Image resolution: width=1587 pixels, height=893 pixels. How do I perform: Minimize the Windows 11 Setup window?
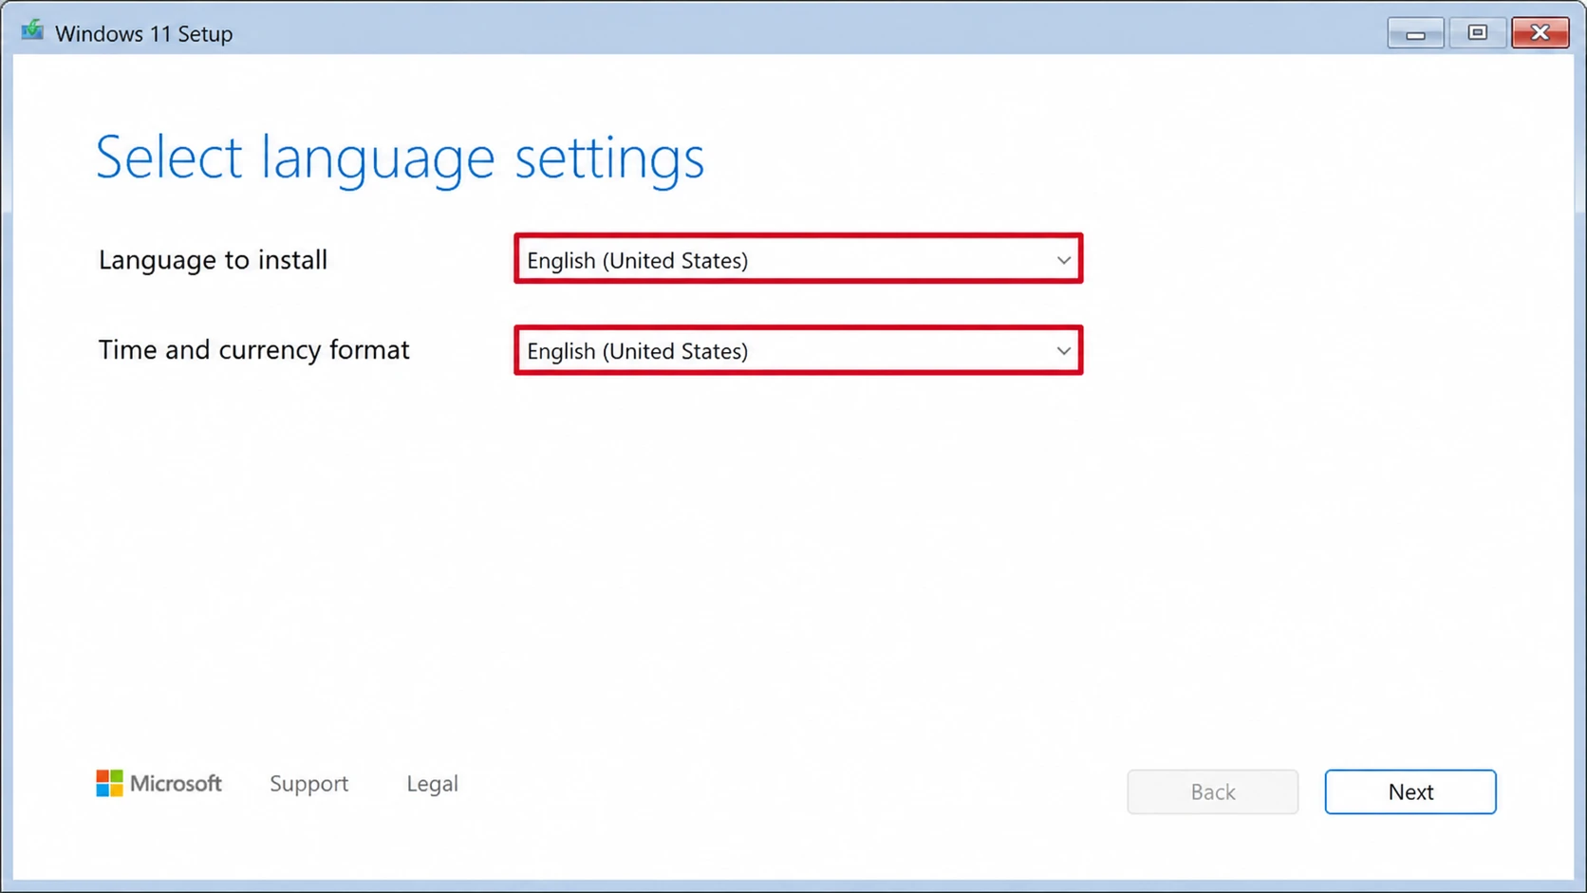(x=1414, y=33)
